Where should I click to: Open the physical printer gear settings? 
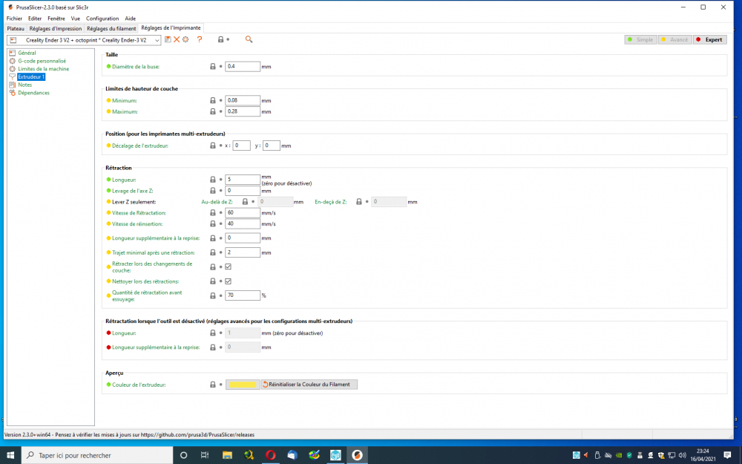[x=185, y=40]
